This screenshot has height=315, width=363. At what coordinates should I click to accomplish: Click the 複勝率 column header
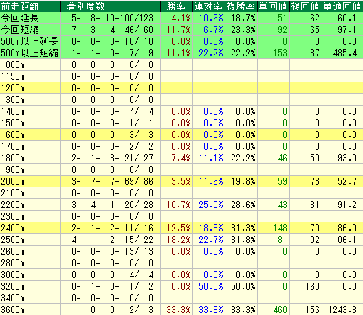(x=241, y=6)
